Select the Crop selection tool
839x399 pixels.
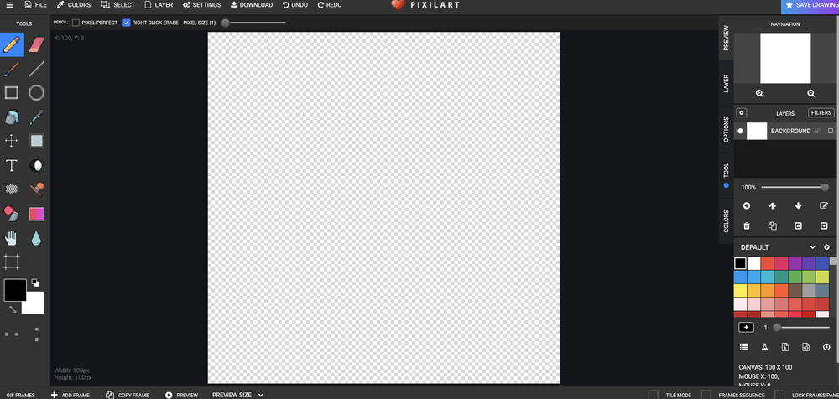pos(12,262)
